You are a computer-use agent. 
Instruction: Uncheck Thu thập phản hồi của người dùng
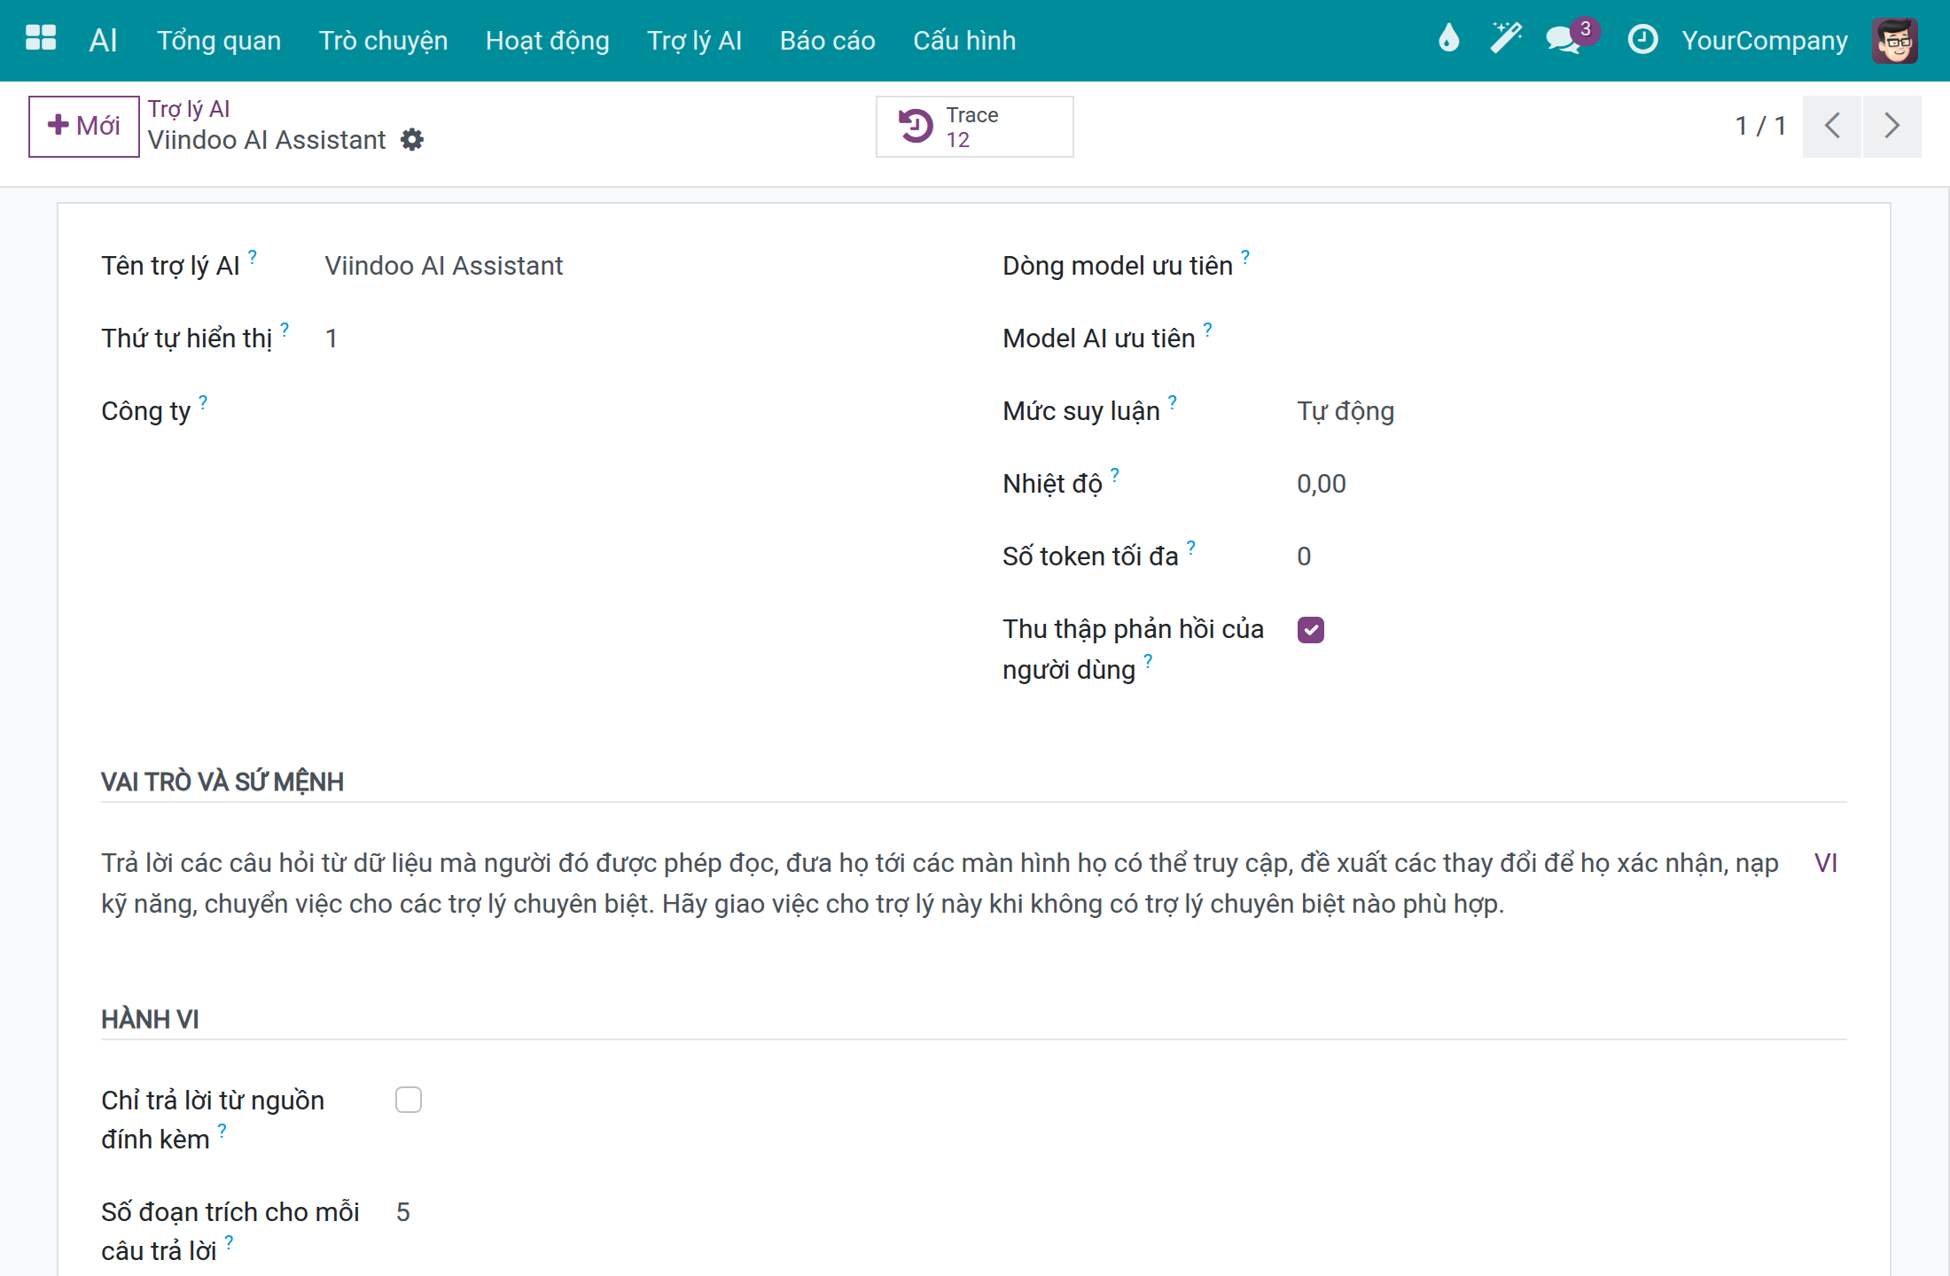click(1311, 630)
